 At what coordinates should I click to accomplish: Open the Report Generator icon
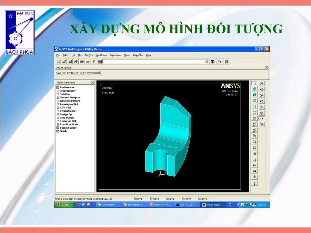coord(88,62)
